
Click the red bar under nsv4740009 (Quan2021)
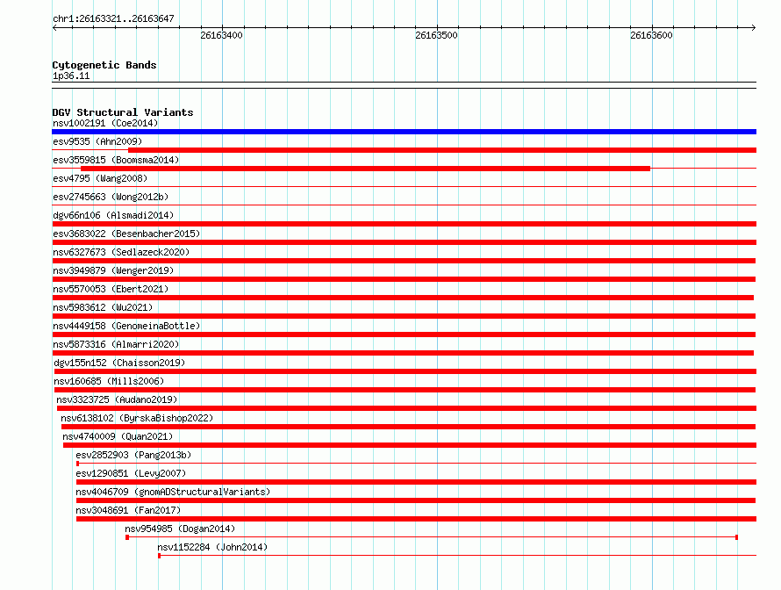coord(410,445)
